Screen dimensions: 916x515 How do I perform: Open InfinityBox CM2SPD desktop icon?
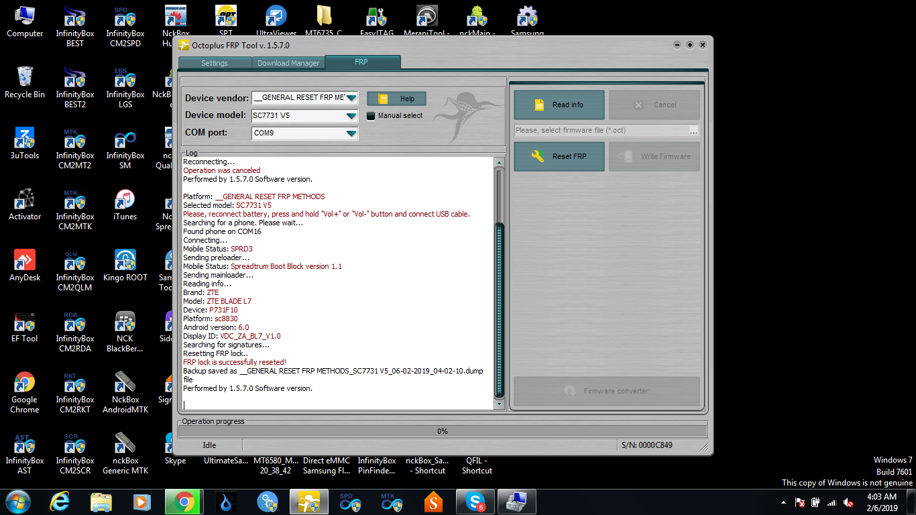[125, 26]
